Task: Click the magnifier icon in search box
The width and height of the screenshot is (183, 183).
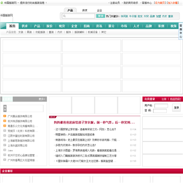Action: 65,16
